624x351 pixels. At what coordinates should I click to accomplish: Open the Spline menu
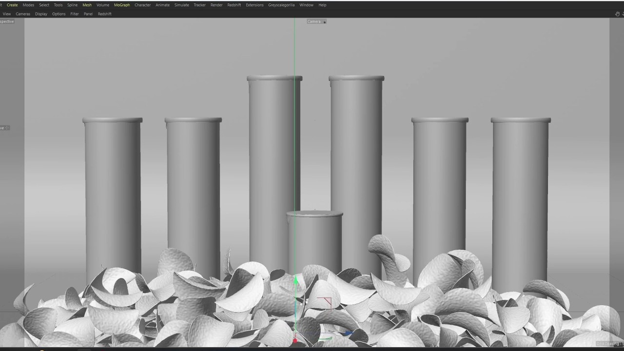[72, 5]
